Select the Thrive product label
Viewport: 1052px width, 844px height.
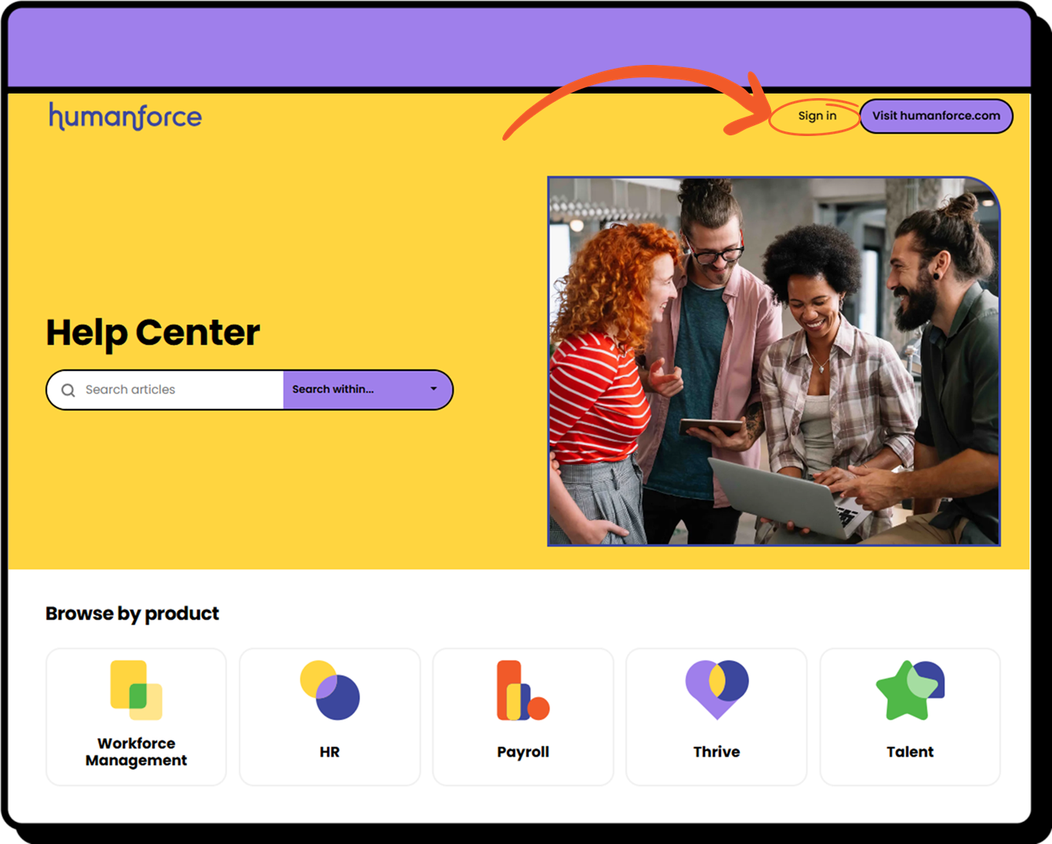[x=717, y=752]
